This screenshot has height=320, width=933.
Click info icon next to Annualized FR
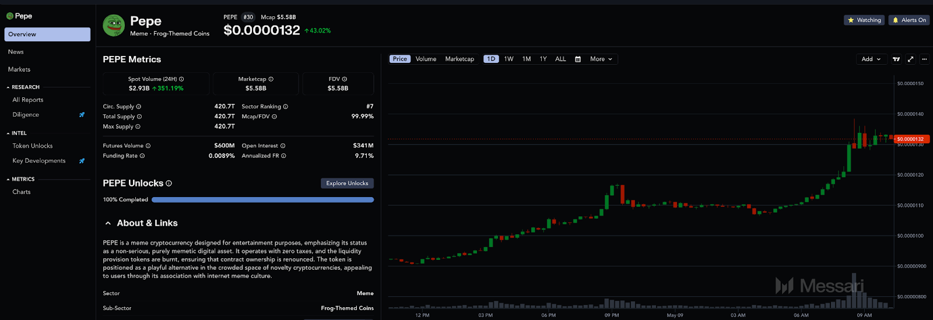(284, 156)
